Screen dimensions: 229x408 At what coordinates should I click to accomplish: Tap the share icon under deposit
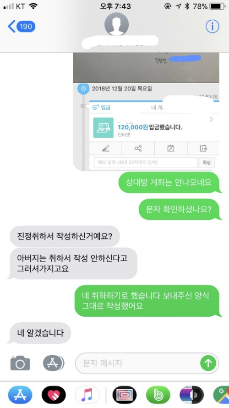click(x=138, y=149)
